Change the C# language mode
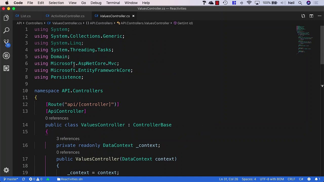 click(x=301, y=179)
